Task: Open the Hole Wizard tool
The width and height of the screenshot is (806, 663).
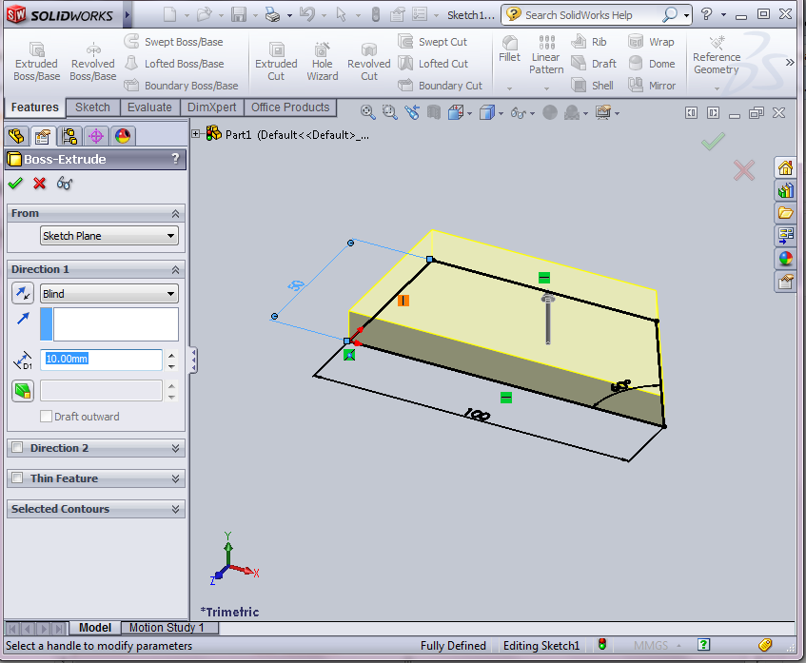Action: (322, 59)
